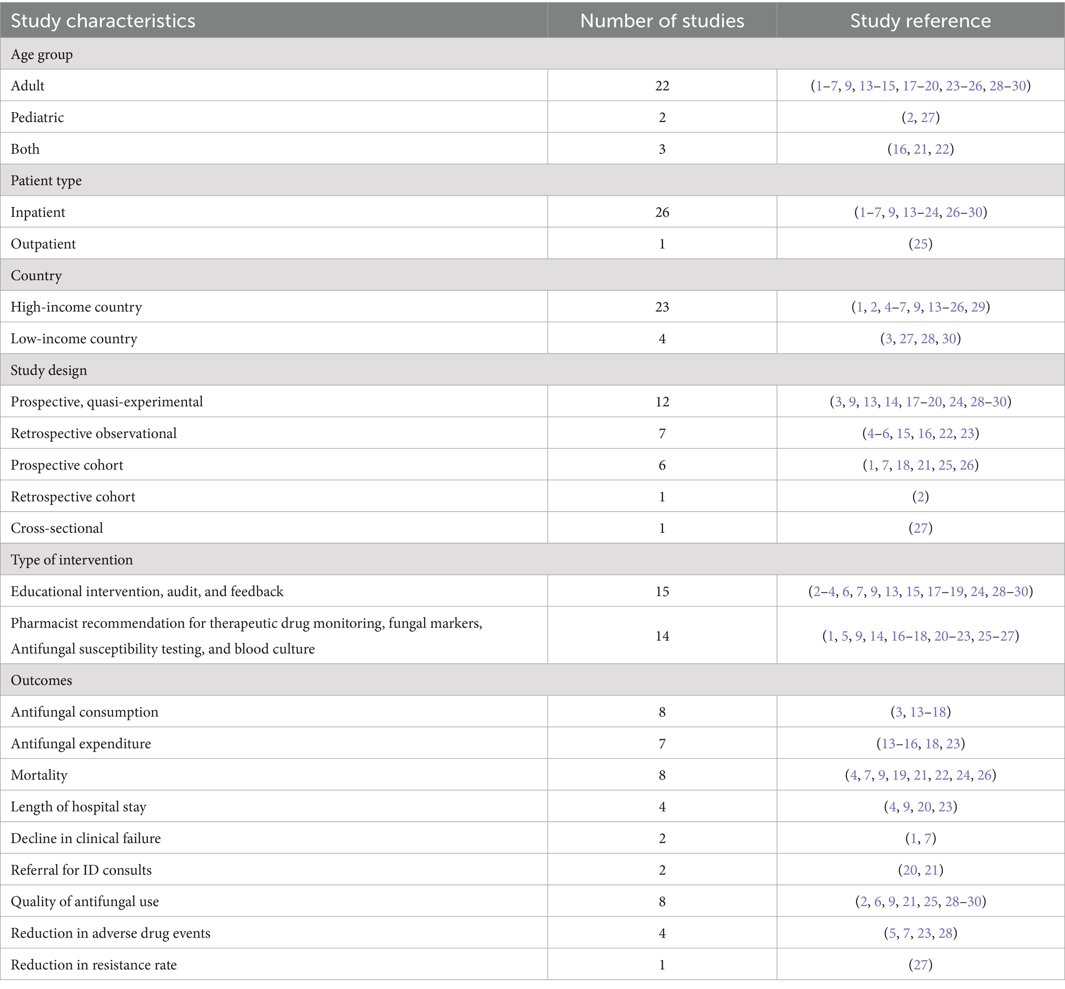Click Prospective, quasi-experimental label
This screenshot has height=989, width=1065.
[x=107, y=402]
